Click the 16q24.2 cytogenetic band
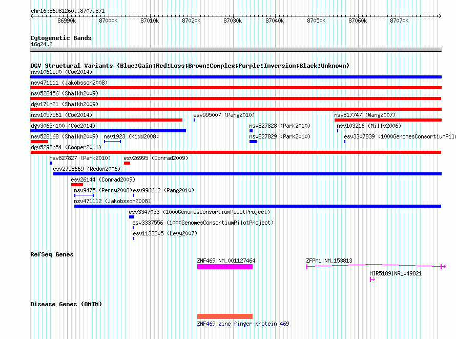Viewport: 456px width, 339px height. [x=236, y=50]
